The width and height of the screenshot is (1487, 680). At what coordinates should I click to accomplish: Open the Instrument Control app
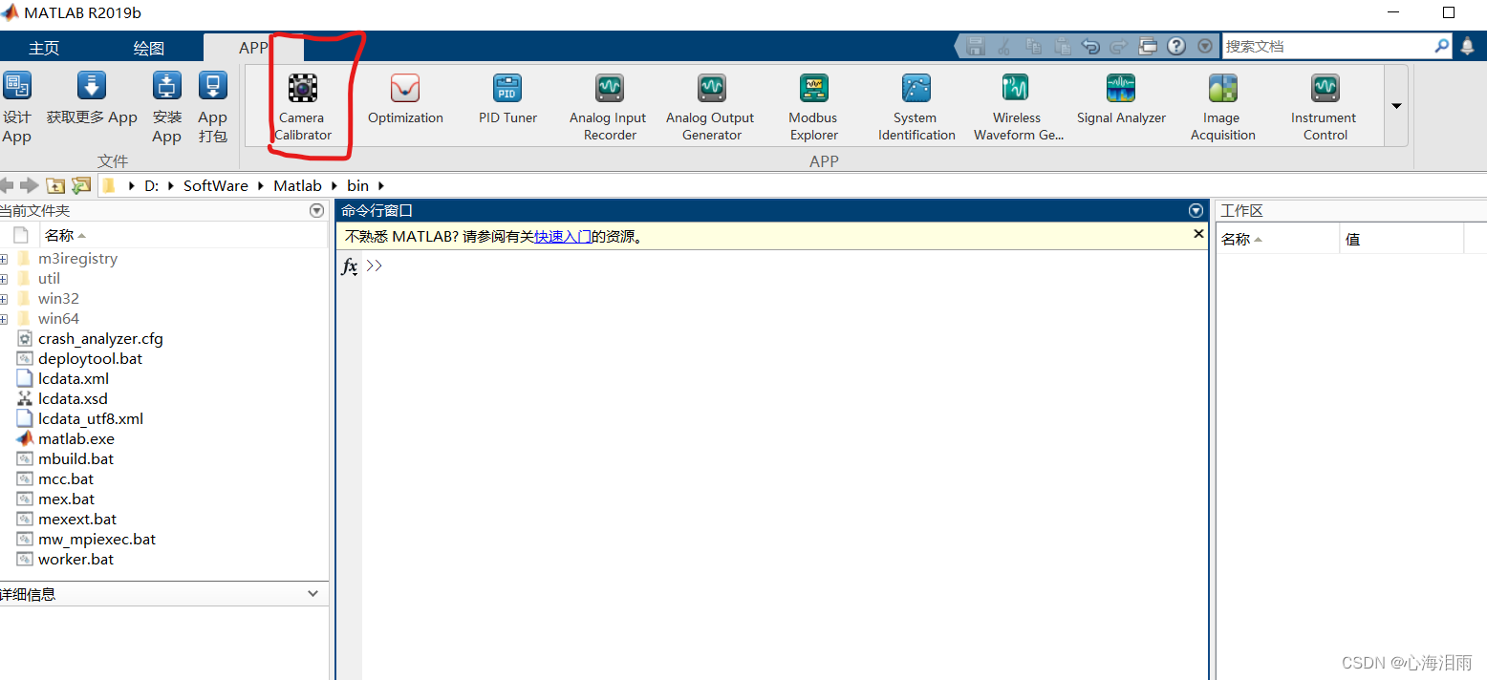click(1325, 107)
